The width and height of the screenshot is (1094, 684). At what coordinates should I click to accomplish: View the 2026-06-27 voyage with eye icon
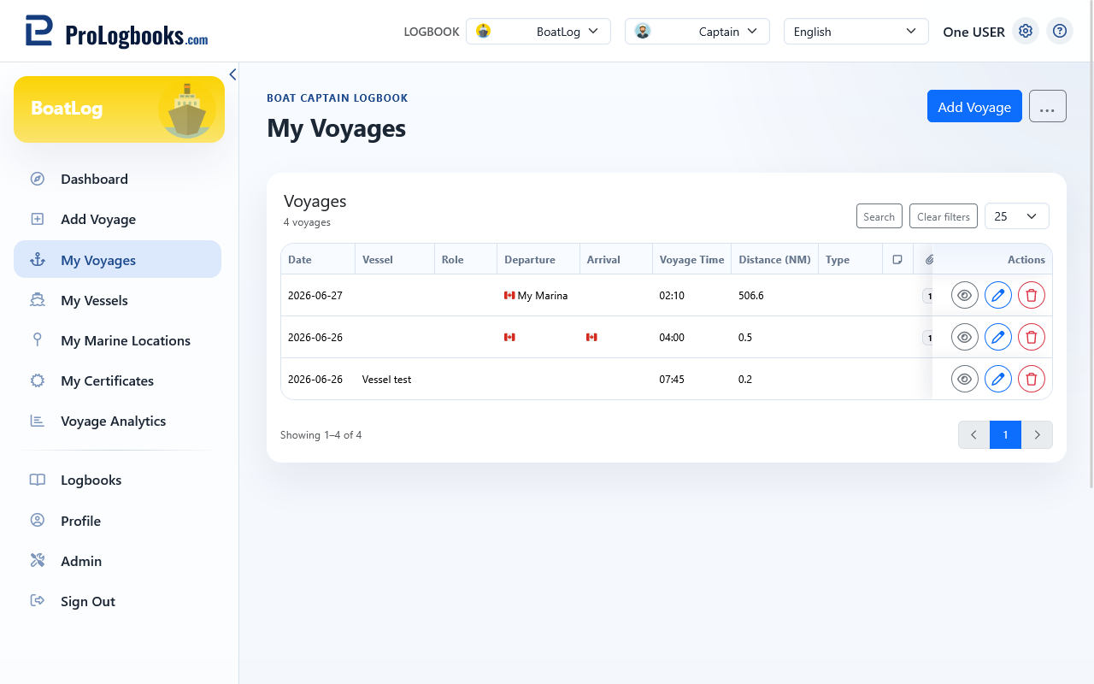965,295
